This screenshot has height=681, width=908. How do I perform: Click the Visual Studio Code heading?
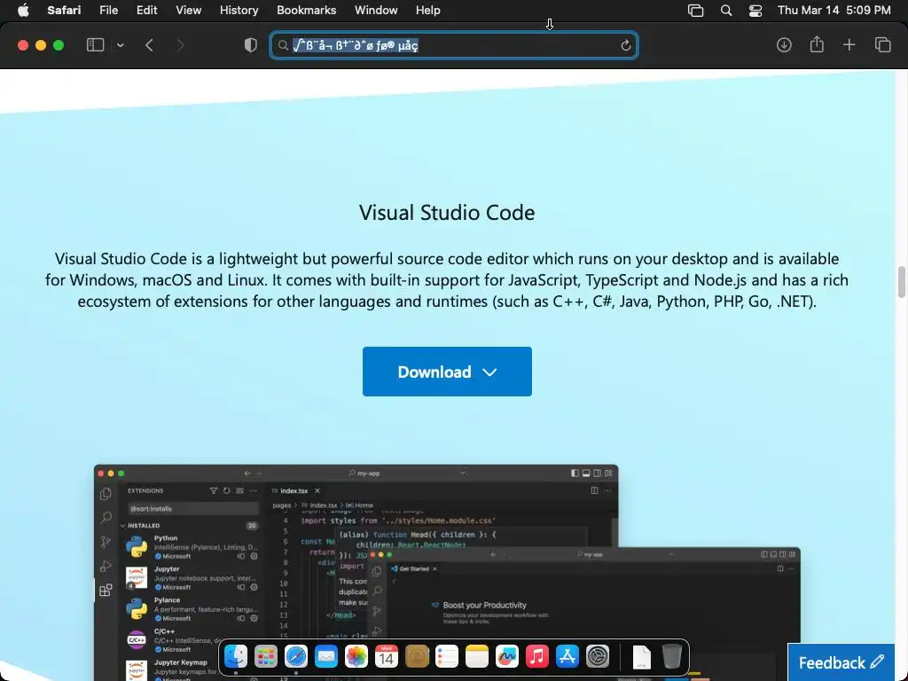(447, 213)
